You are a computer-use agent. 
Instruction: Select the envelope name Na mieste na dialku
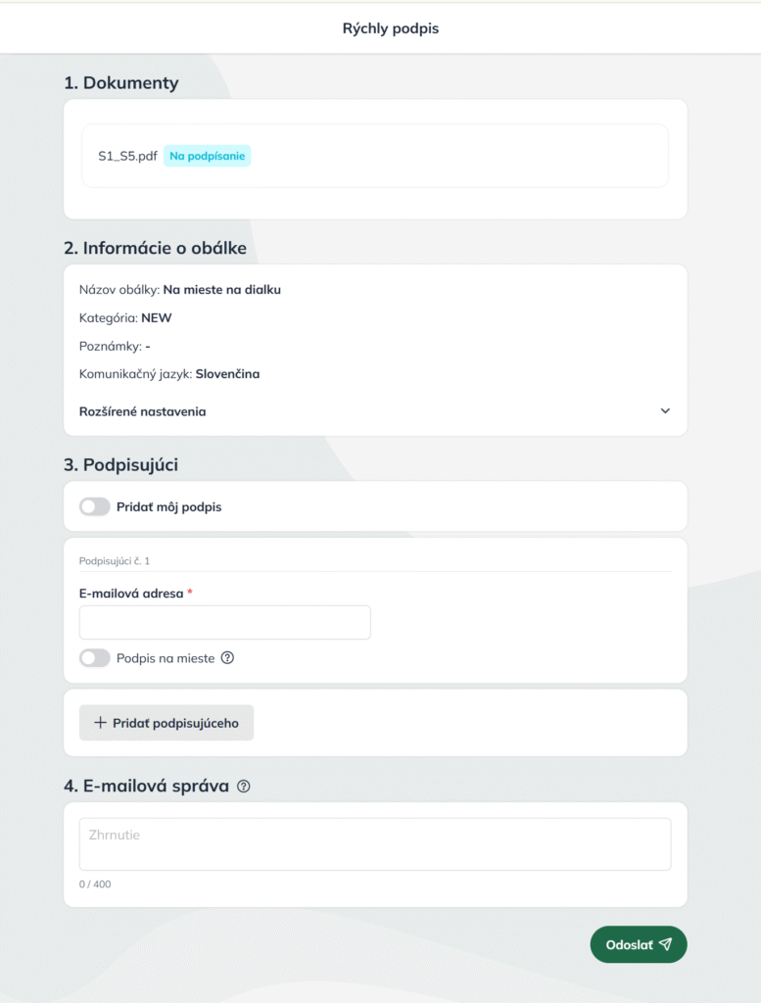[221, 289]
